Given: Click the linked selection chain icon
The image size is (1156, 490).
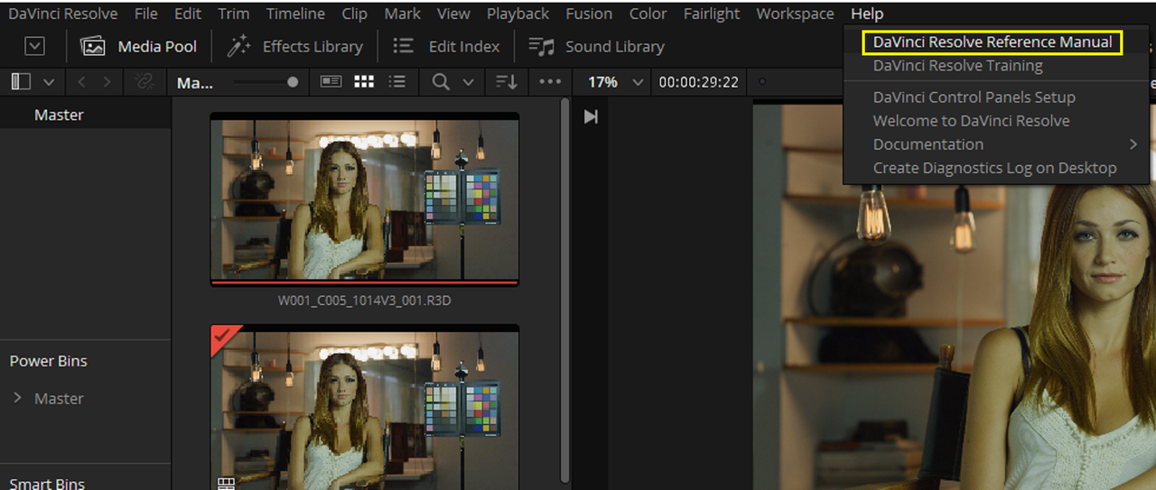Looking at the screenshot, I should tap(144, 82).
